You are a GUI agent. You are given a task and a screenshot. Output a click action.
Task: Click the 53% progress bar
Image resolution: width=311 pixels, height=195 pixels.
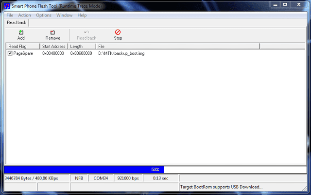coord(155,170)
